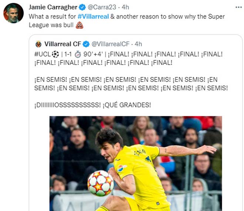This screenshot has width=244, height=211.
Task: Click the poop emoji in the tweet
Action: pos(79,25)
